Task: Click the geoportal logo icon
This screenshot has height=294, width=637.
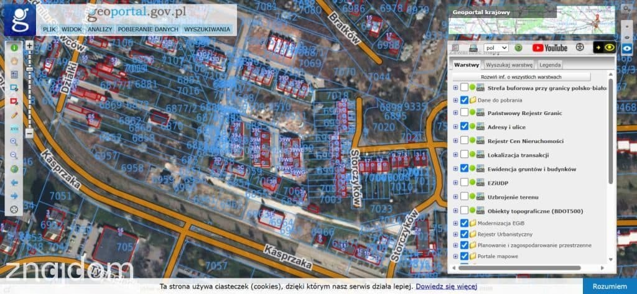Action: pos(20,21)
